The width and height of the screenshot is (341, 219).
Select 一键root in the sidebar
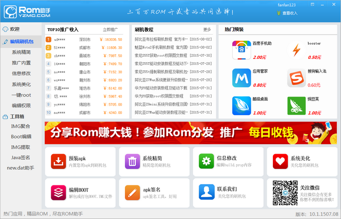coord(22,95)
